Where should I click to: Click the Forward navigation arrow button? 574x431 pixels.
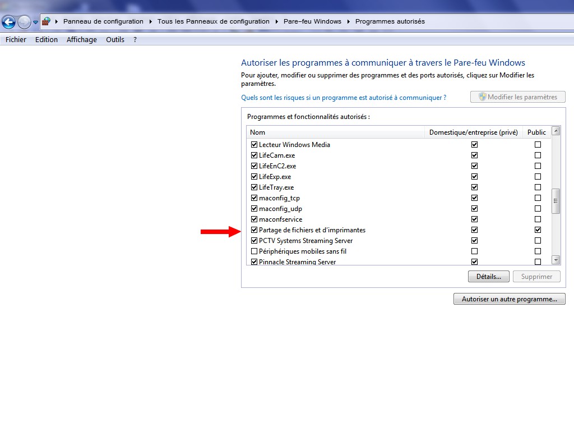point(24,22)
